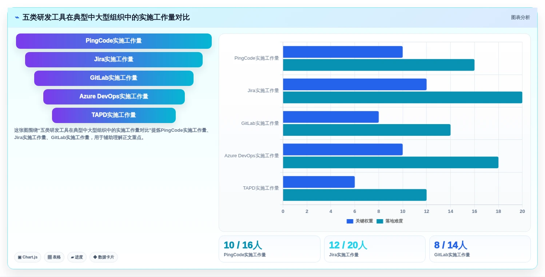This screenshot has height=277, width=545.
Task: Click the blue 关键权重 bar for TAPD
Action: pyautogui.click(x=319, y=182)
